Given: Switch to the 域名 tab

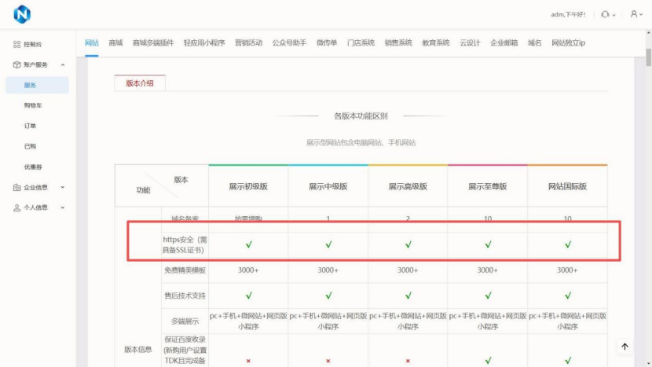Looking at the screenshot, I should [534, 43].
